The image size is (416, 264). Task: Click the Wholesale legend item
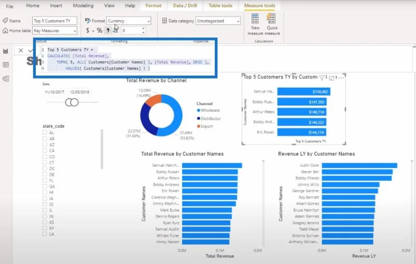click(209, 110)
